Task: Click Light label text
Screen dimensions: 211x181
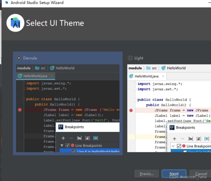Action: [139, 58]
